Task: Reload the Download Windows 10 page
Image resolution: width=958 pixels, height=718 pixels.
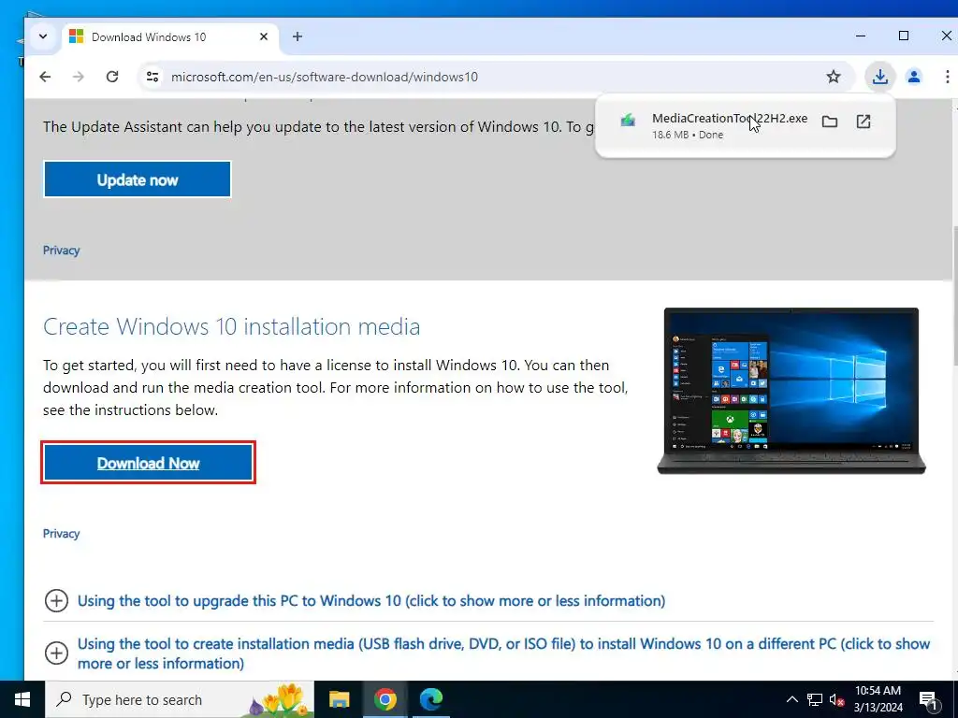Action: (112, 77)
